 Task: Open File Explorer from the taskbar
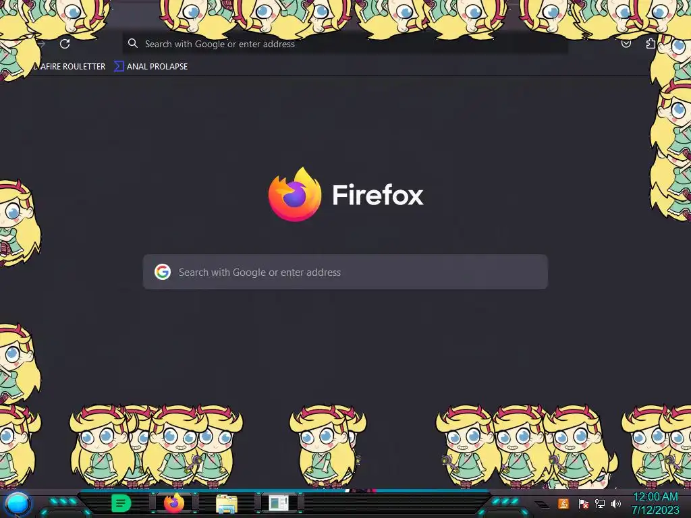227,503
